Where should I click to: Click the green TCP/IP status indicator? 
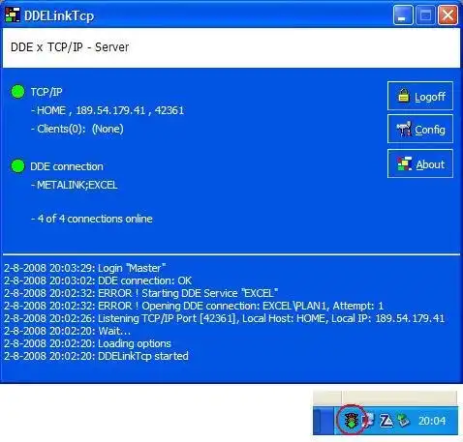pos(17,92)
